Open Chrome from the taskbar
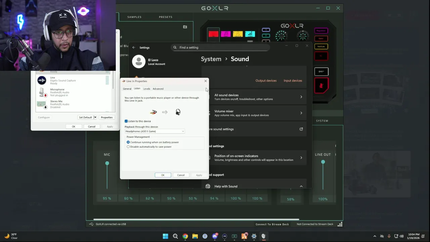The height and width of the screenshot is (242, 430). coord(185,236)
